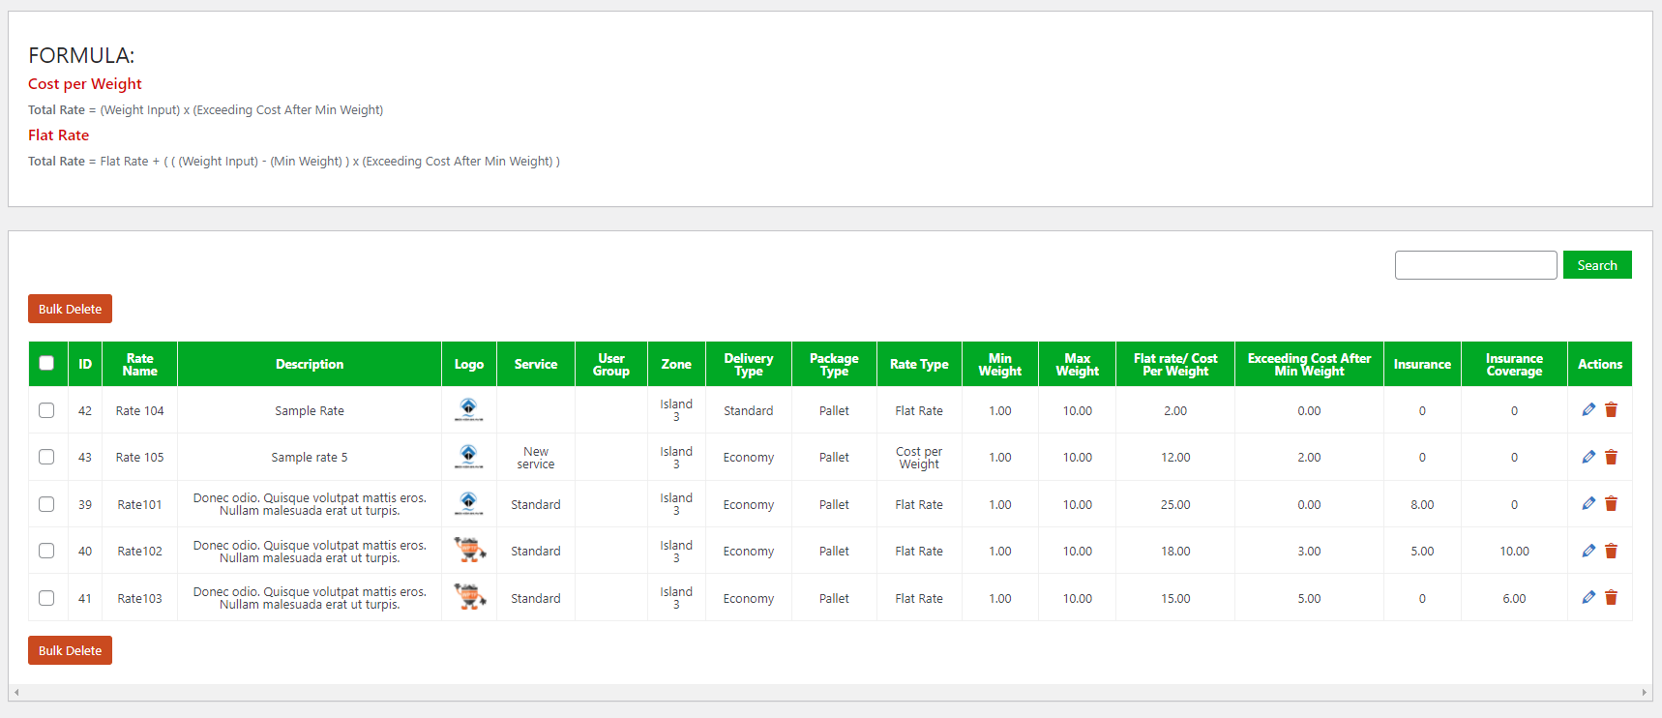Delete the Rate102 row via trash icon
The height and width of the screenshot is (718, 1662).
coord(1611,551)
